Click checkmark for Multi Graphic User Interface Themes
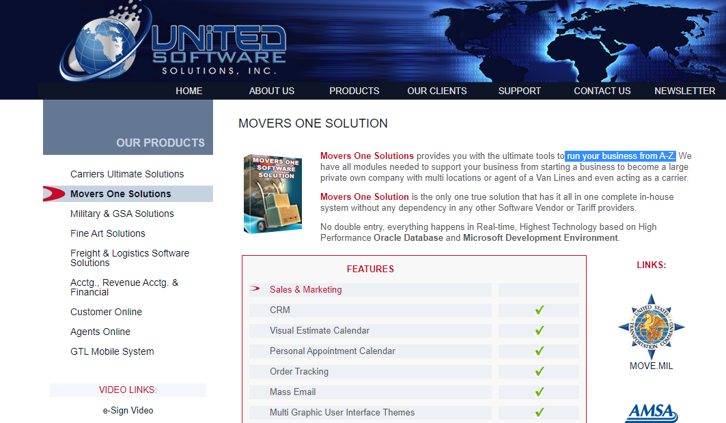The image size is (726, 423). pos(540,412)
